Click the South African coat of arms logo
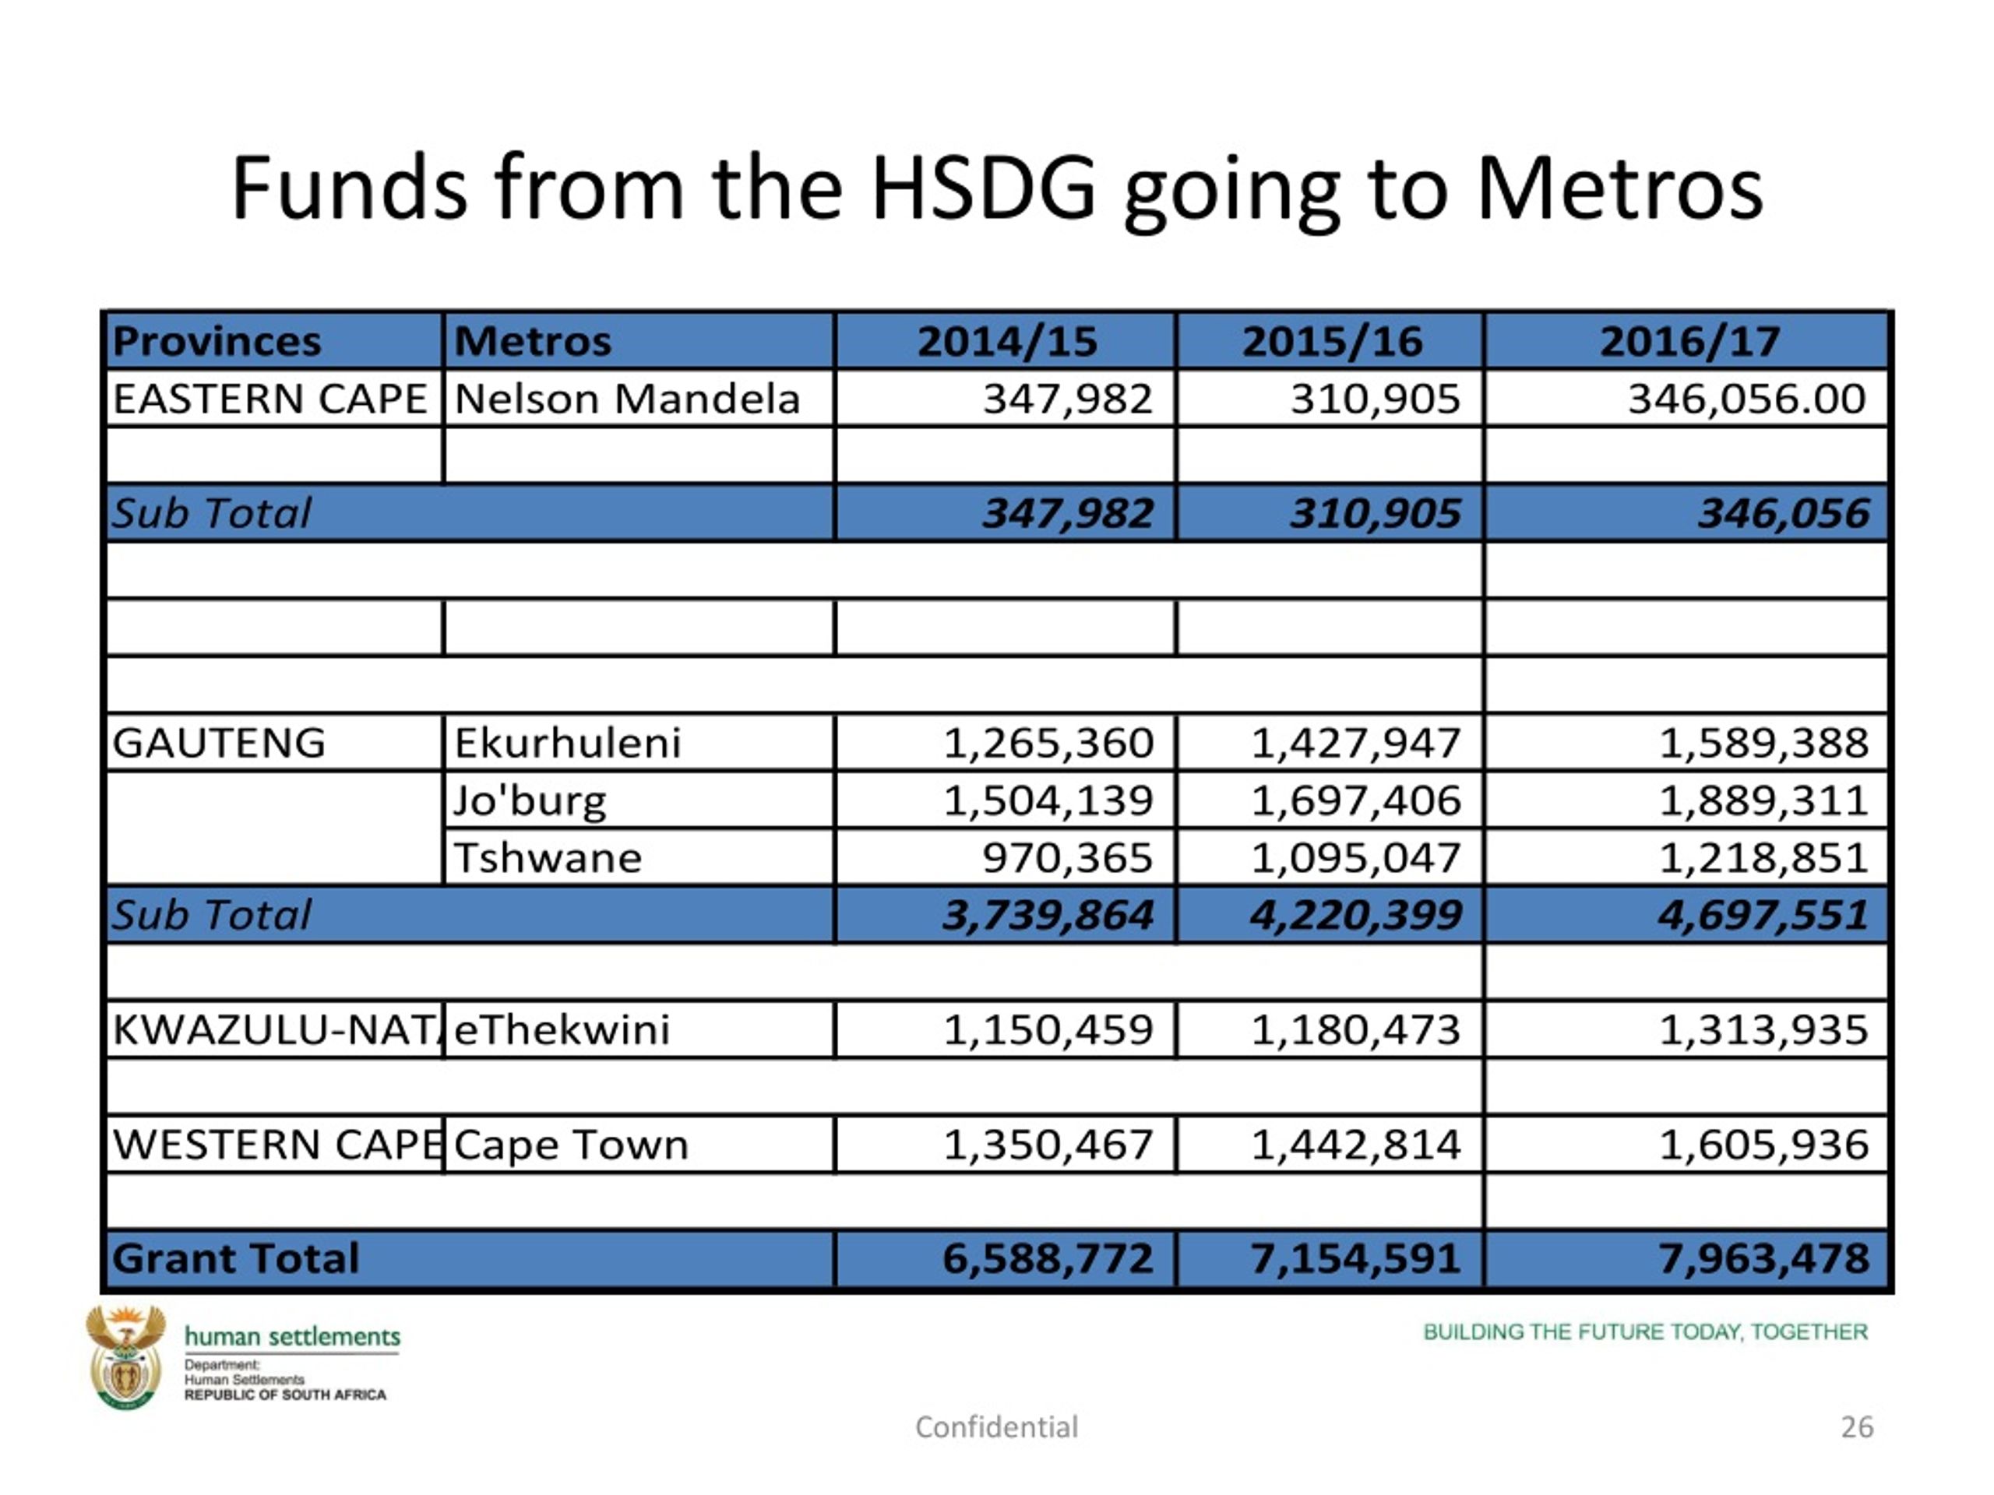This screenshot has height=1495, width=1994. point(126,1357)
